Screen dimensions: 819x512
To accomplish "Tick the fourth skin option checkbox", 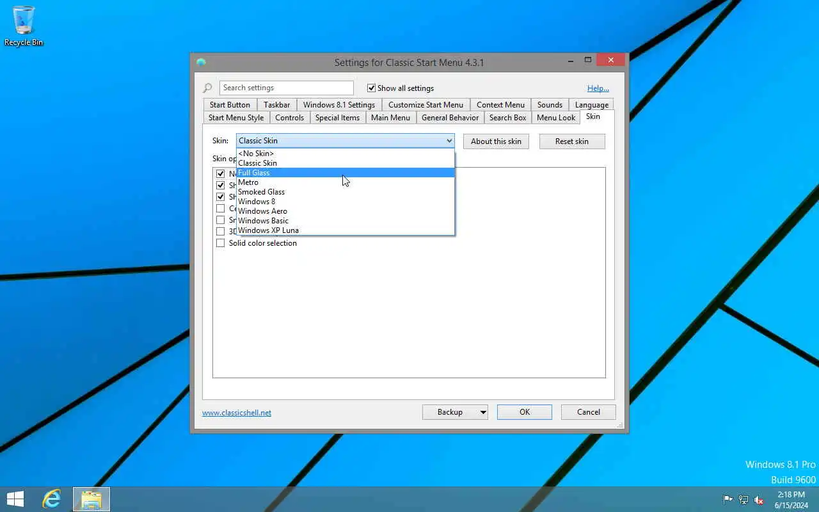I will pos(220,209).
